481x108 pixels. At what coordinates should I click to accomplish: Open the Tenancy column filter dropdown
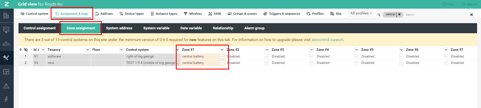click(x=88, y=50)
